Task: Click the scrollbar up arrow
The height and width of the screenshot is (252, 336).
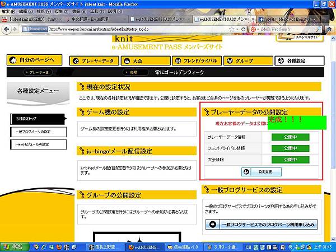Action: [333, 39]
